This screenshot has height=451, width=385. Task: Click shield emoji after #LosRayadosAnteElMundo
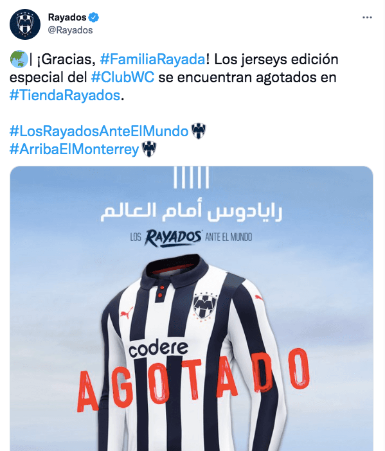(x=199, y=131)
